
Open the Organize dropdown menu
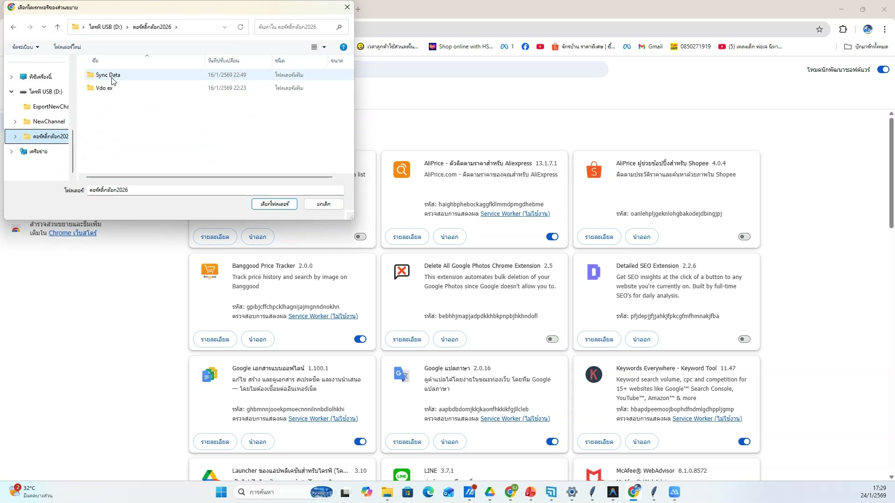coord(26,47)
